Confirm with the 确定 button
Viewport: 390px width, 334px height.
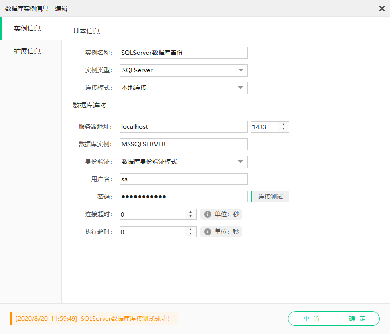pyautogui.click(x=357, y=318)
